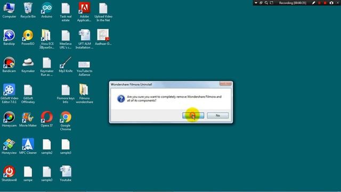Open the Computer desktop icon
Viewport: 341px width, 192px height.
pos(9,11)
